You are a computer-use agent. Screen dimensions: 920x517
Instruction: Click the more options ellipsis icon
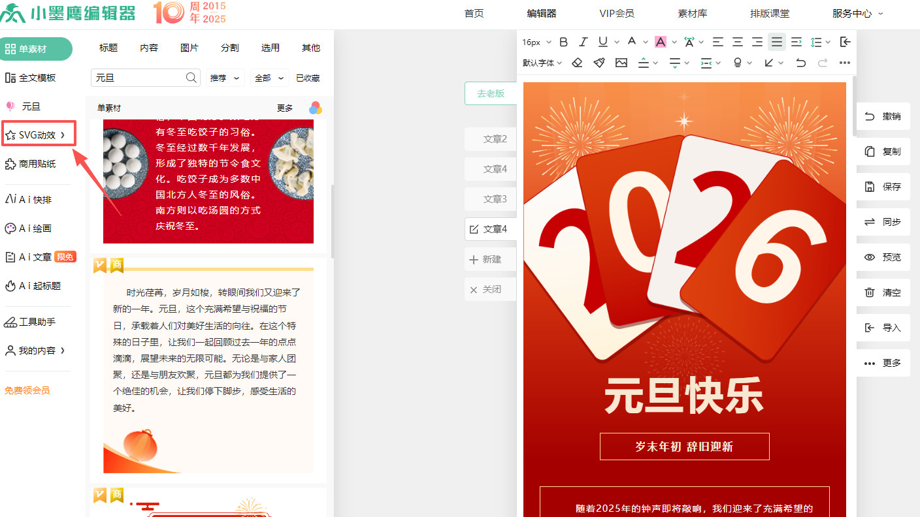(x=845, y=63)
